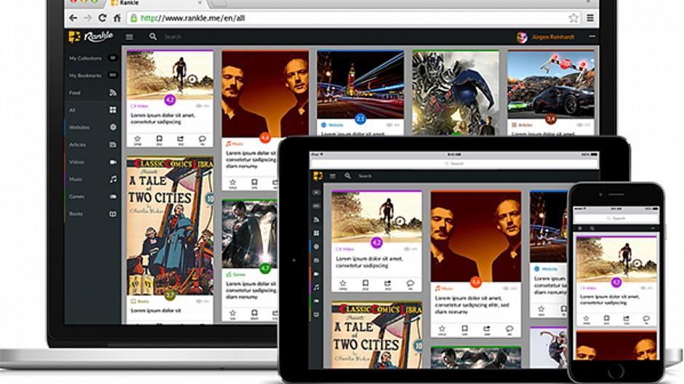Viewport: 684px width, 384px height.
Task: Tap the Feed RSS icon in the tablet sidebar
Action: [317, 220]
